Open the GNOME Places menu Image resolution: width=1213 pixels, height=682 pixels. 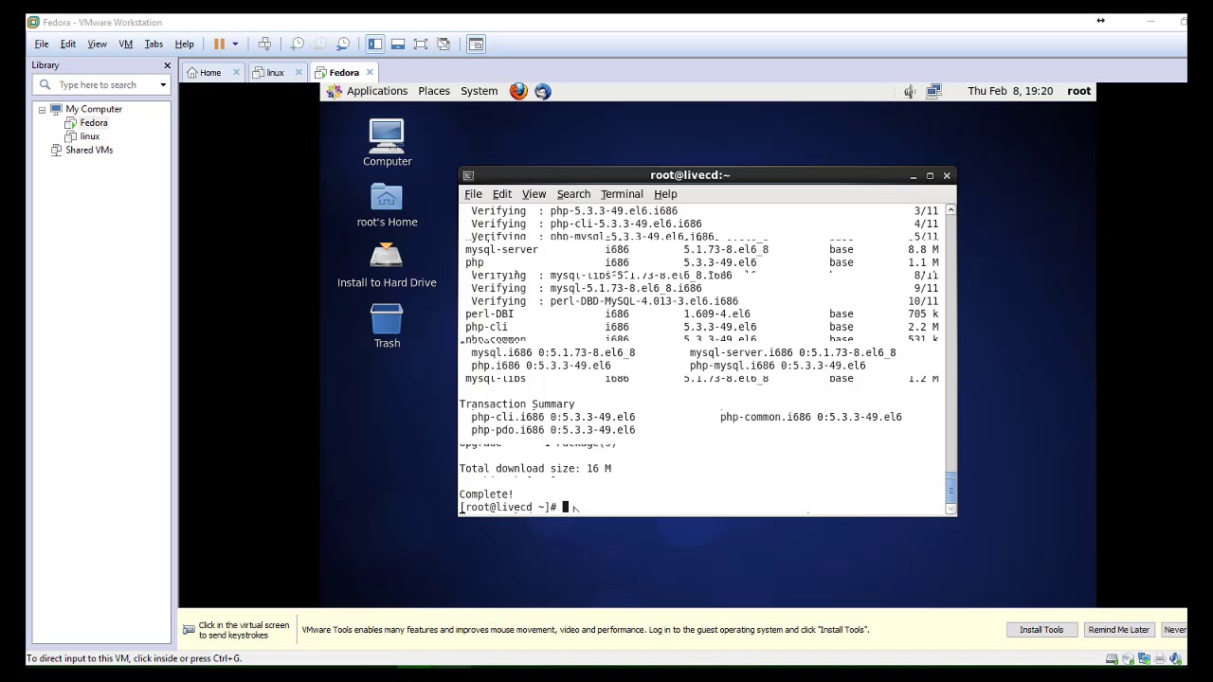click(434, 91)
